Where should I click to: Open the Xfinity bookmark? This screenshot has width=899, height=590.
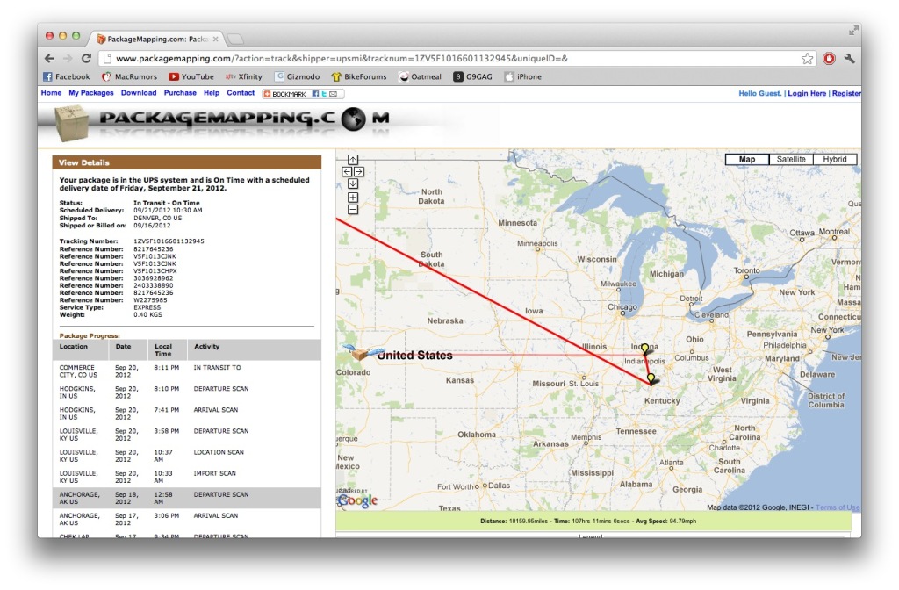[244, 77]
